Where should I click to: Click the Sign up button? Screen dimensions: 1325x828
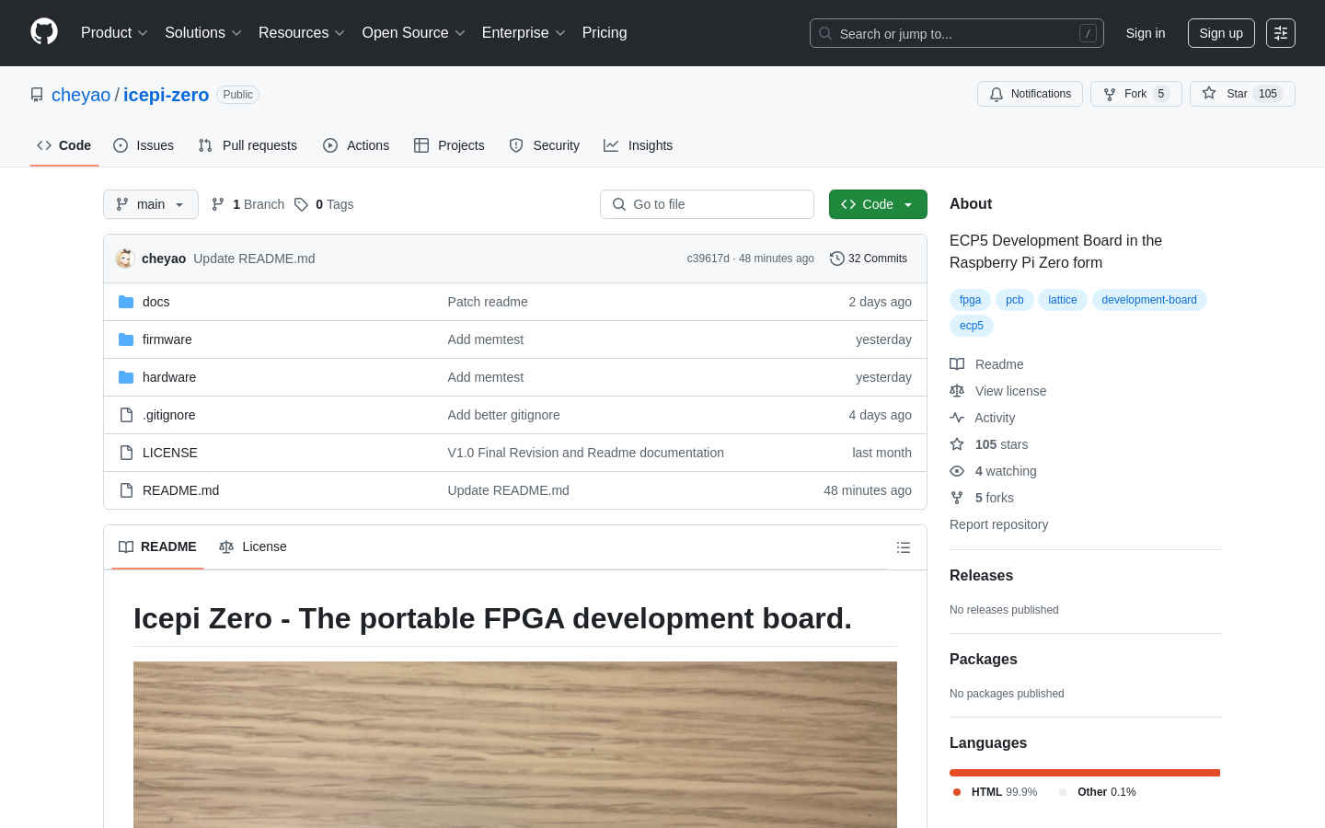[x=1221, y=33]
